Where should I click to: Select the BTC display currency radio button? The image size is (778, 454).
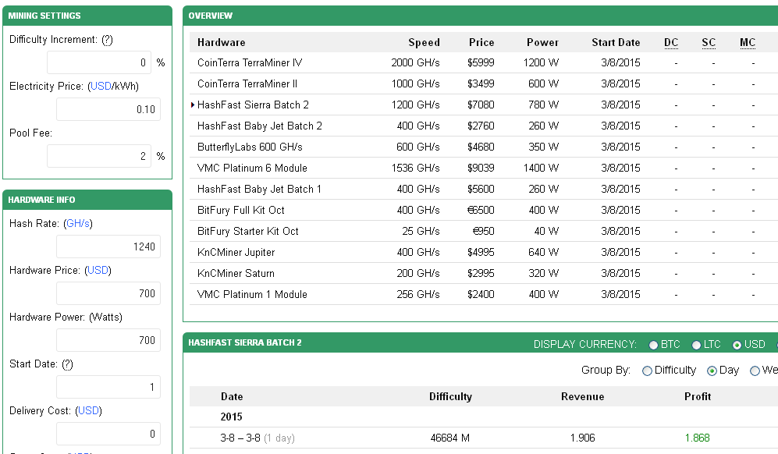click(653, 345)
